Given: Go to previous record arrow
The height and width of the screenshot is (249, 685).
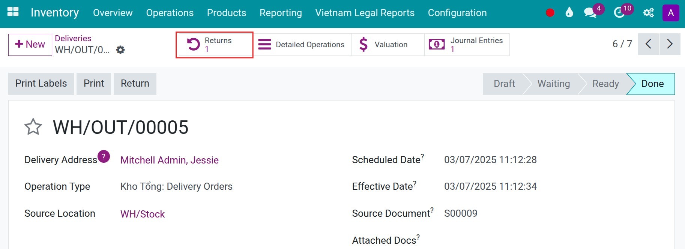Looking at the screenshot, I should (x=648, y=44).
